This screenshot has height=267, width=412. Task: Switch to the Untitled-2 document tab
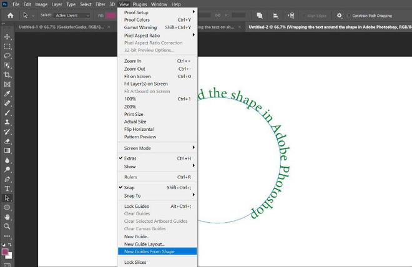330,27
